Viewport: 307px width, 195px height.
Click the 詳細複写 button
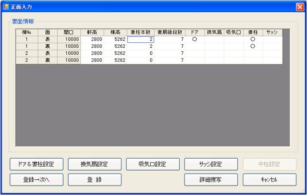(211, 180)
